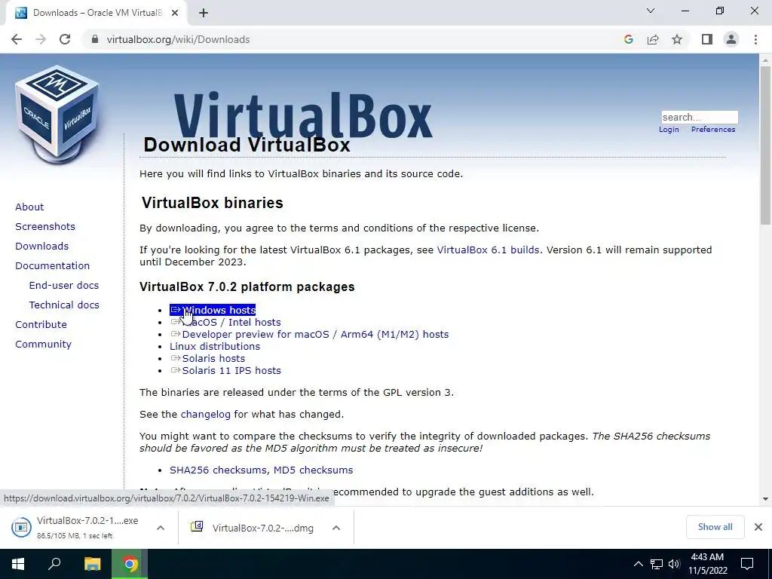Show all downloads

click(715, 527)
